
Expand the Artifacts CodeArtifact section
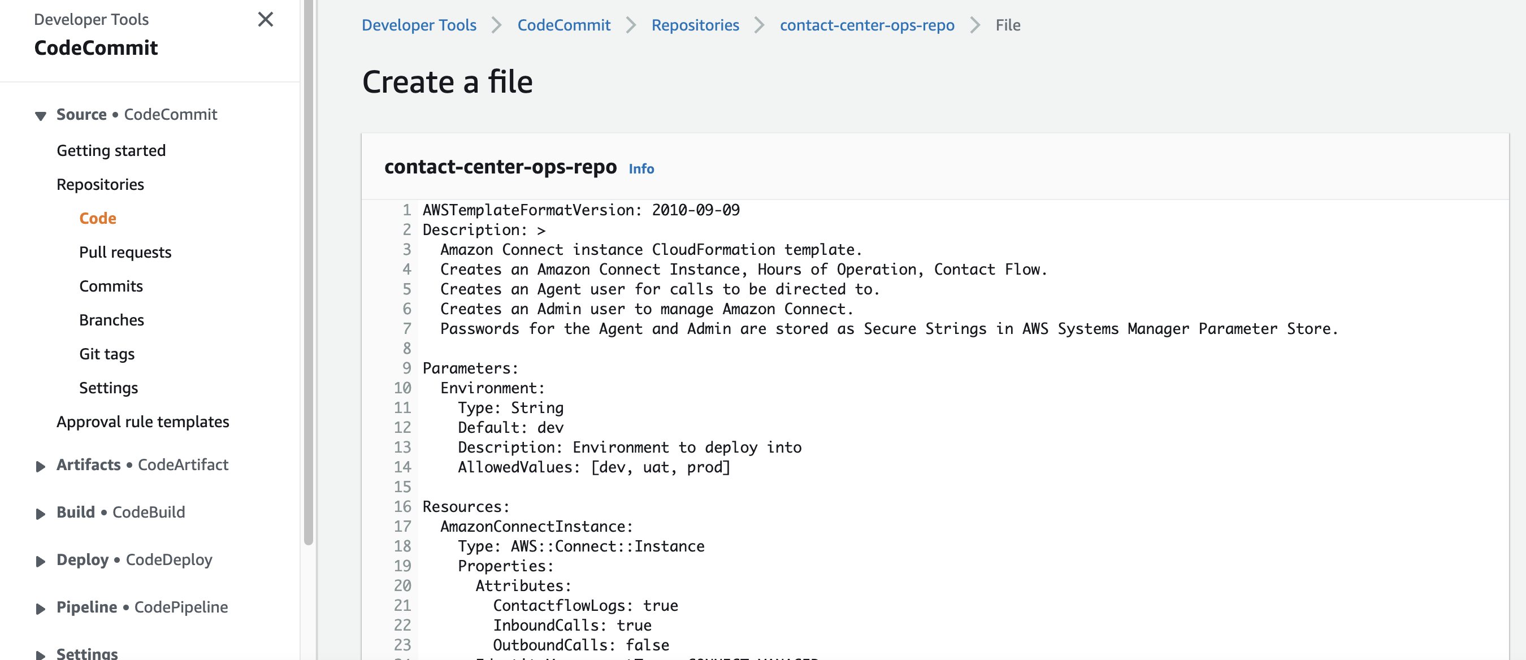[x=40, y=466]
